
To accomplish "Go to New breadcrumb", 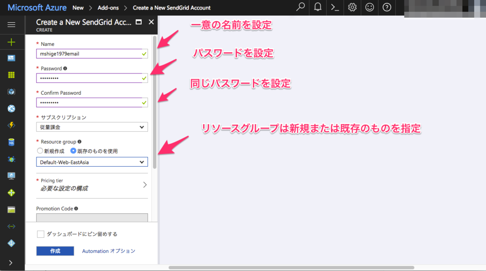I will point(78,8).
